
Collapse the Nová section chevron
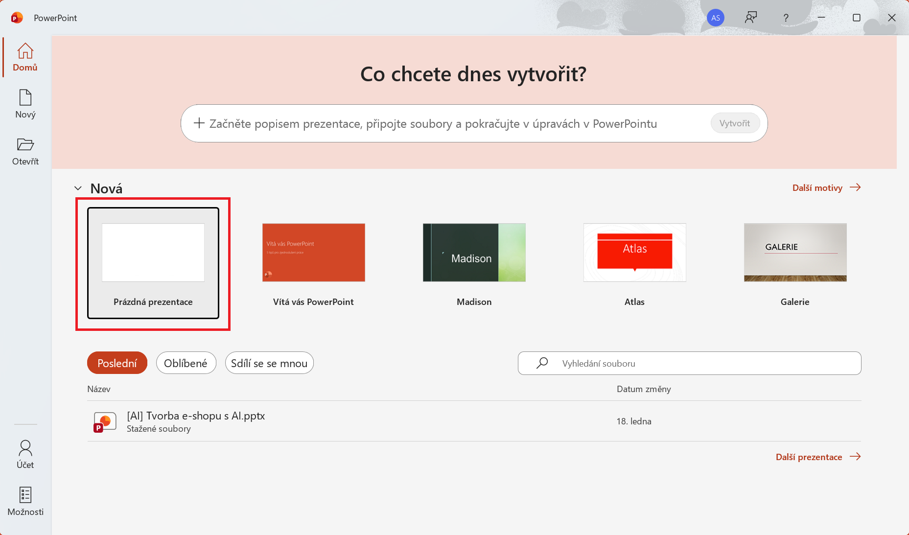pyautogui.click(x=78, y=188)
